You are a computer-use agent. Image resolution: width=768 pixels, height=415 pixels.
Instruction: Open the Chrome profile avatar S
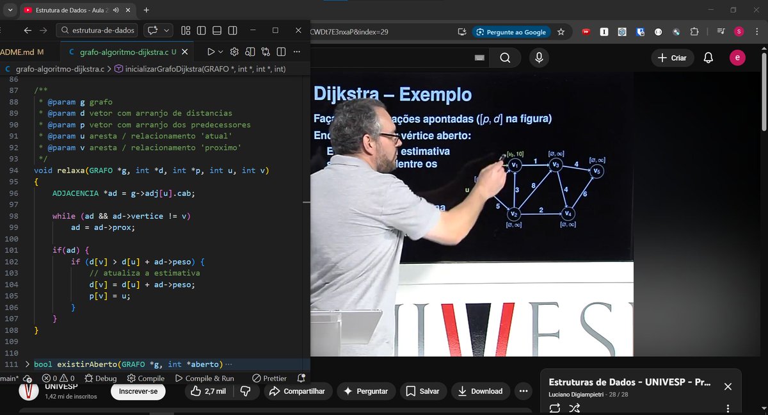[739, 31]
